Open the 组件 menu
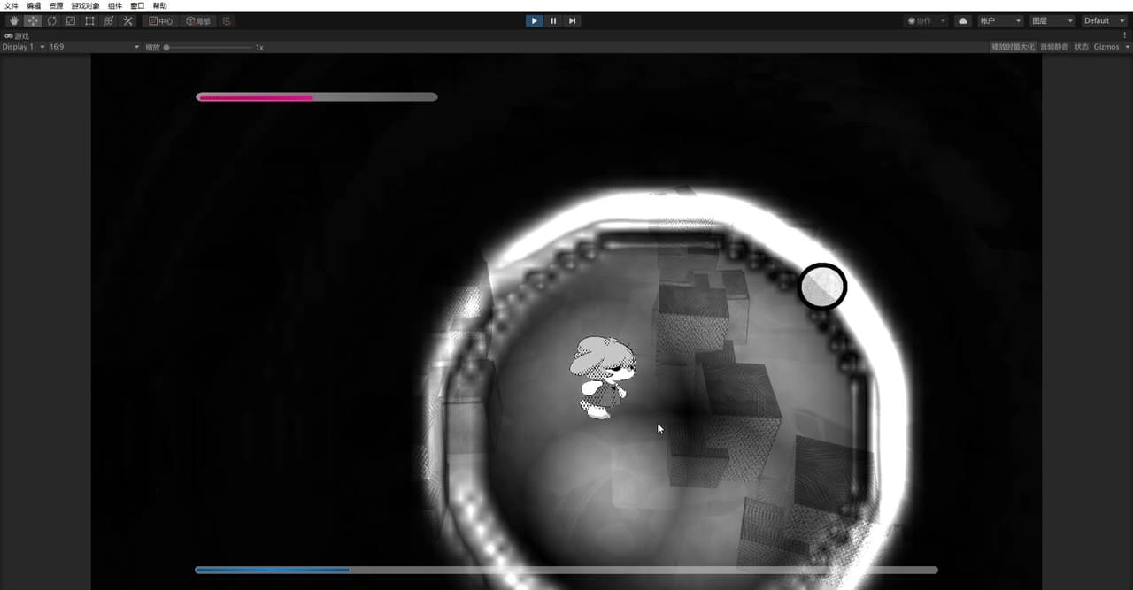 point(115,5)
